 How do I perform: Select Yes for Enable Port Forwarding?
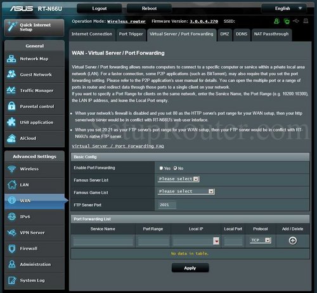tap(161, 168)
